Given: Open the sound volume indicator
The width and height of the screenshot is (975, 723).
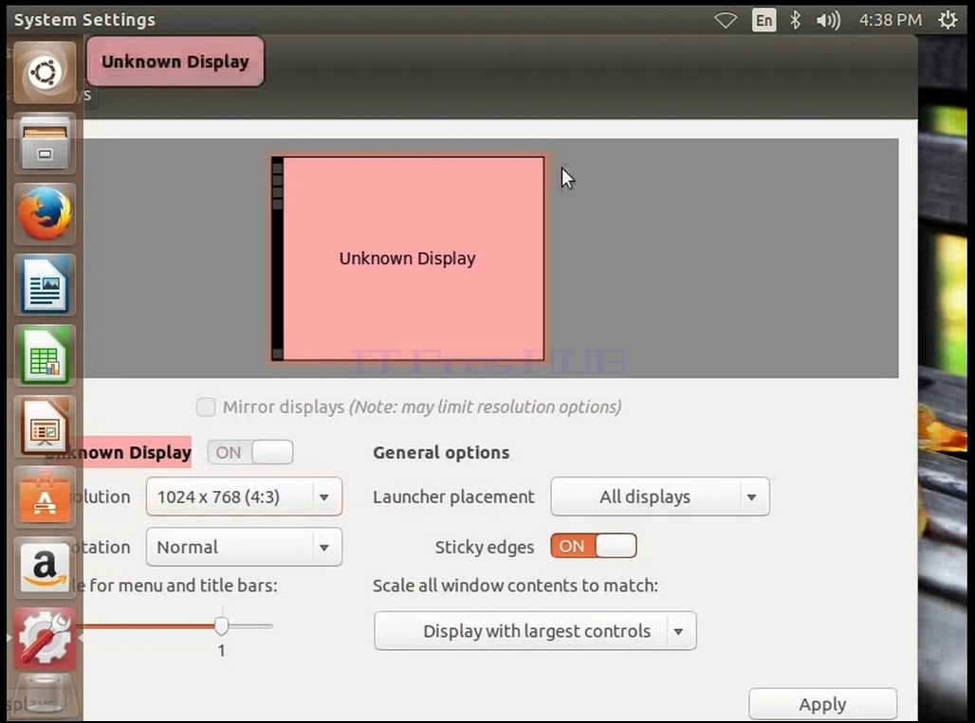Looking at the screenshot, I should click(828, 21).
